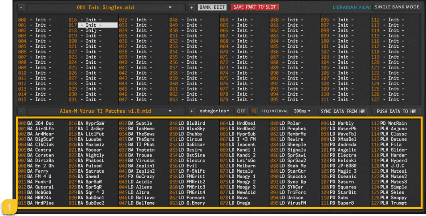Select patch 112 PD WntRain

(x=389, y=123)
